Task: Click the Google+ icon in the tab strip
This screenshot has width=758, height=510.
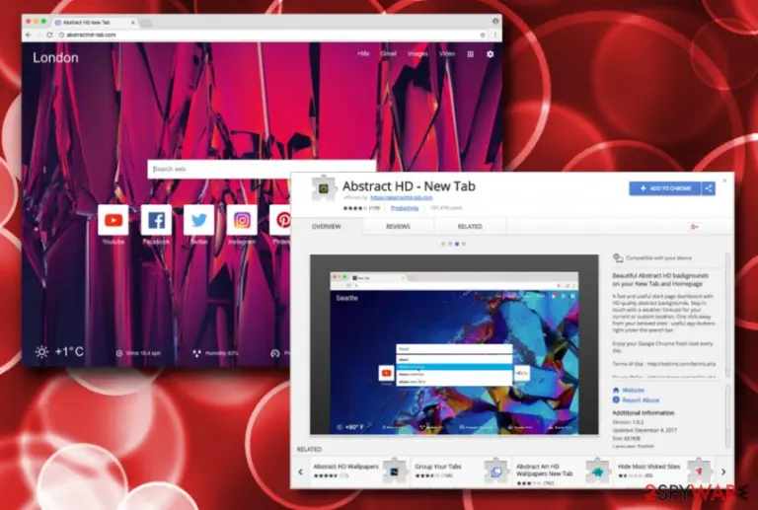Action: tap(695, 227)
